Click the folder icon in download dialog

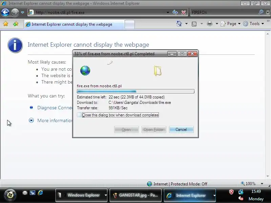coord(158,71)
